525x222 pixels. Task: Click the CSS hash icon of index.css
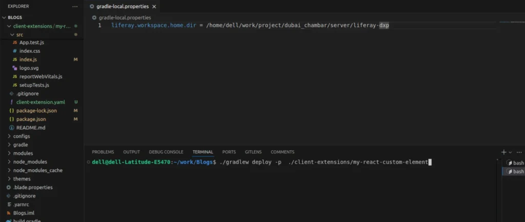[x=14, y=51]
